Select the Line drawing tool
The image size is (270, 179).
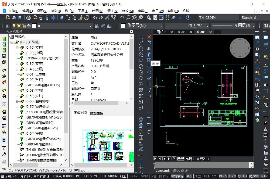(141, 37)
